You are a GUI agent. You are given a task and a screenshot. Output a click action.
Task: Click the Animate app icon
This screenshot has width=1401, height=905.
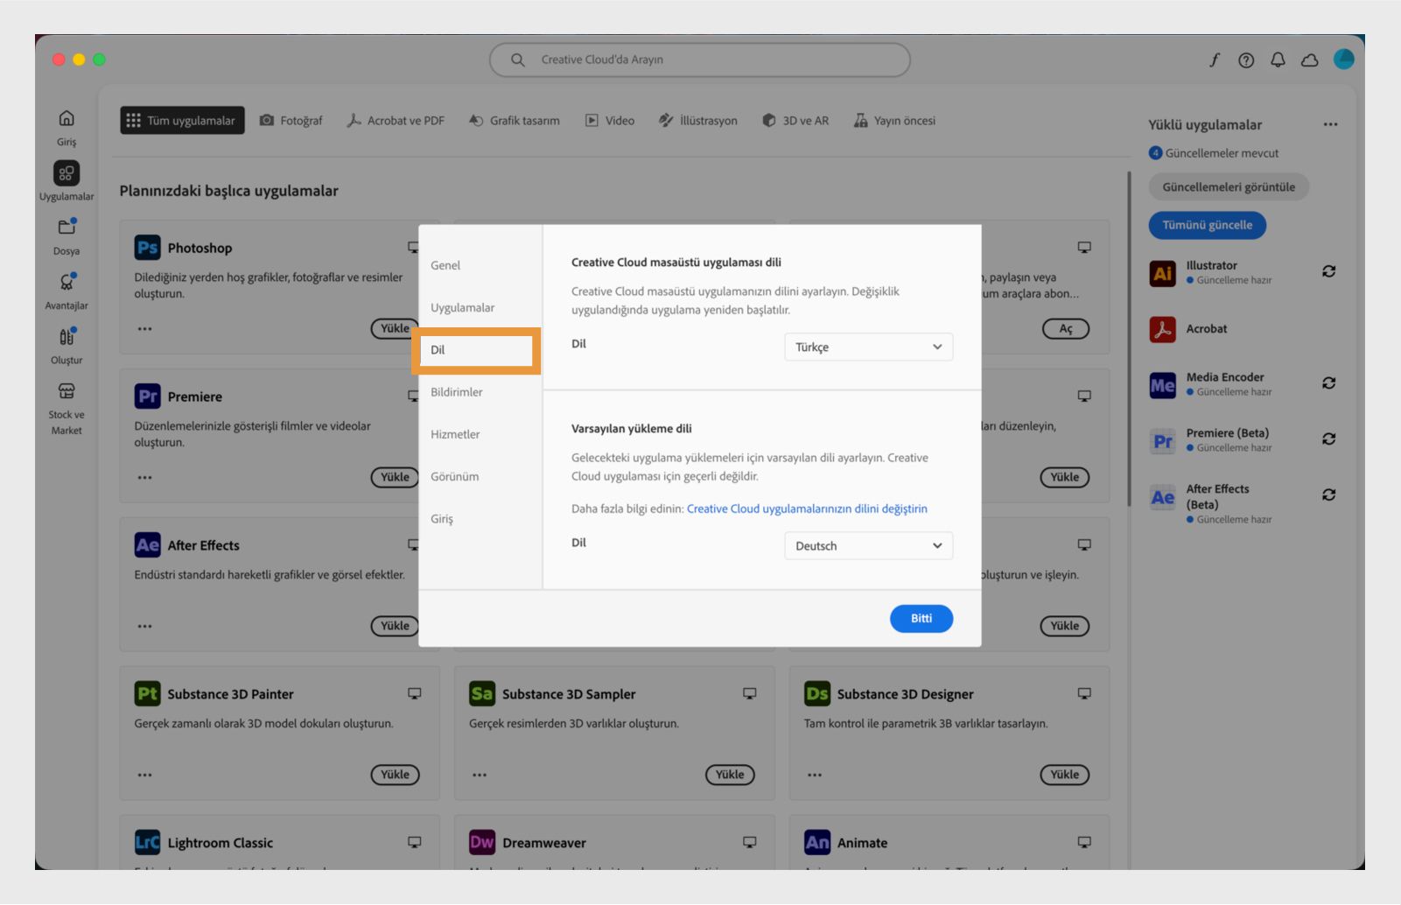(x=817, y=843)
